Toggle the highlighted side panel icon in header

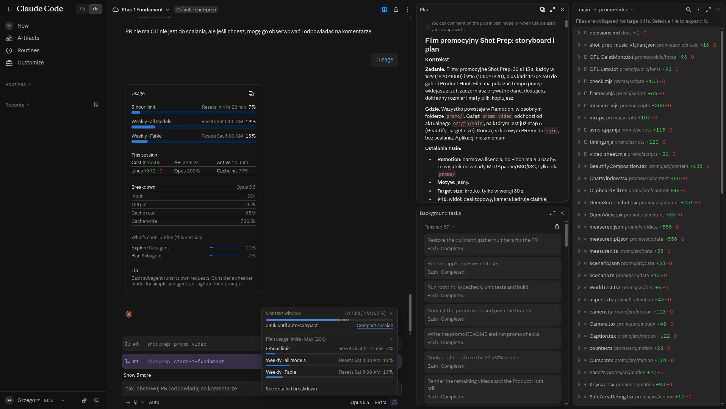click(x=384, y=9)
